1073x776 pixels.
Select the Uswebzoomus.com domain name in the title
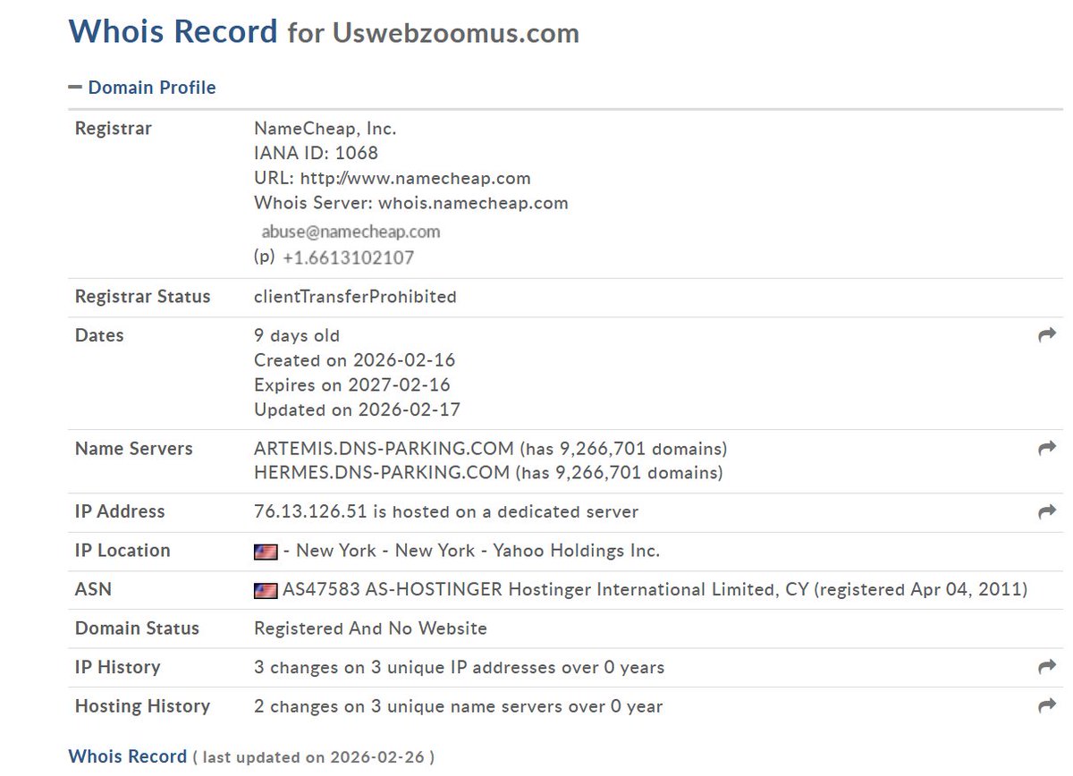tap(456, 34)
